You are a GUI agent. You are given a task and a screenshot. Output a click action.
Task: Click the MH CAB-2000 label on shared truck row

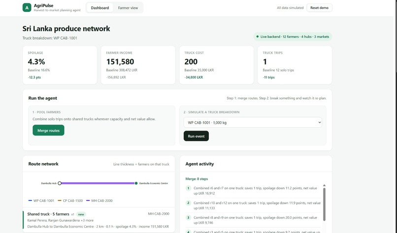point(159,214)
